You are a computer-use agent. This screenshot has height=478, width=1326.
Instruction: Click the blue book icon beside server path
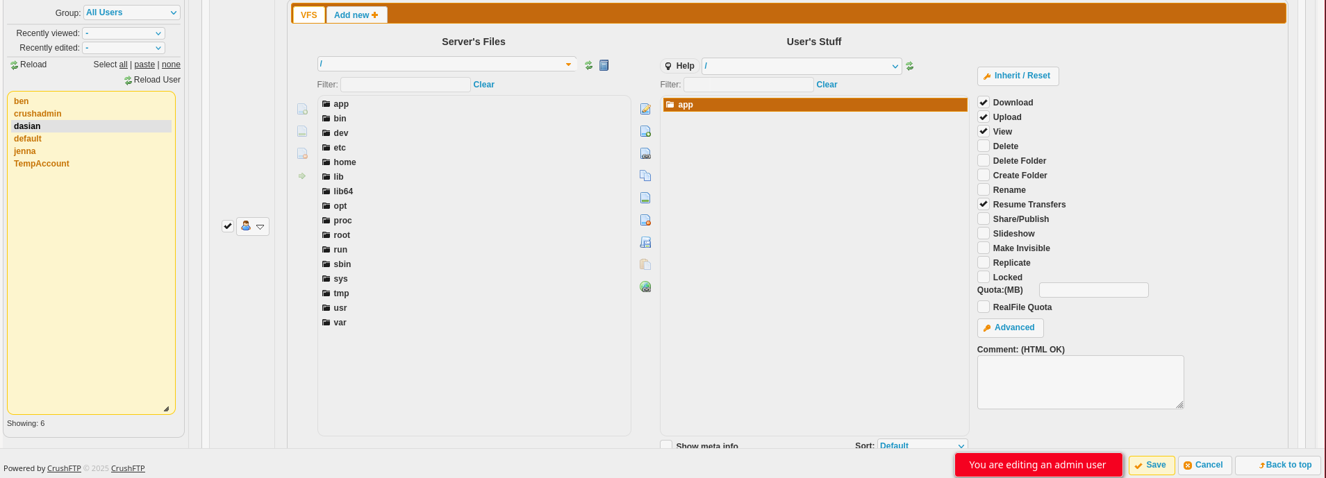604,65
